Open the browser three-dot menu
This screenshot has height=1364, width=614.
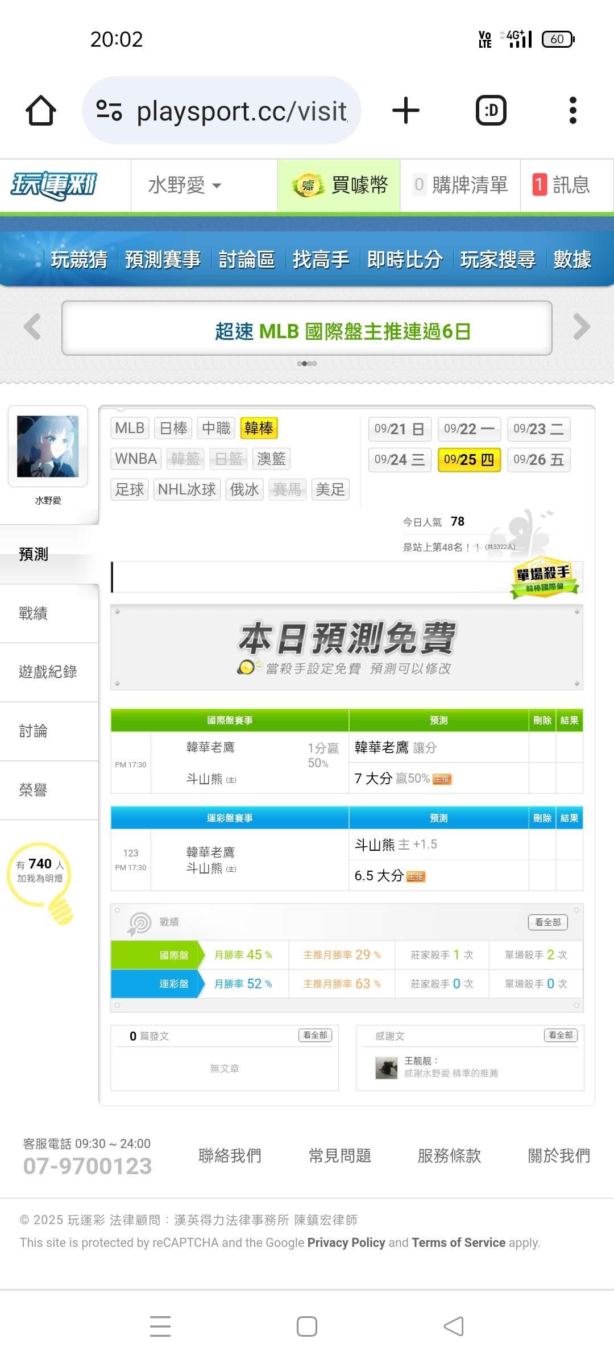[x=572, y=110]
